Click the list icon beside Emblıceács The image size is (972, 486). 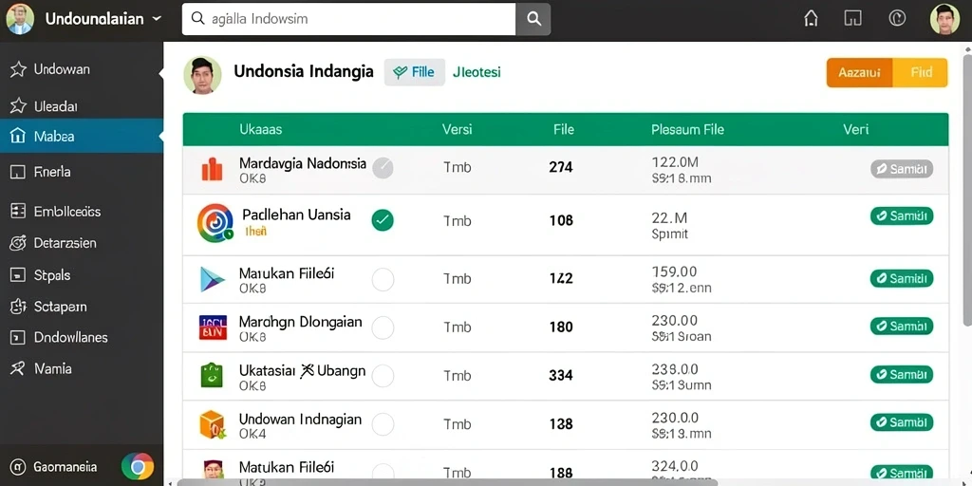(18, 211)
